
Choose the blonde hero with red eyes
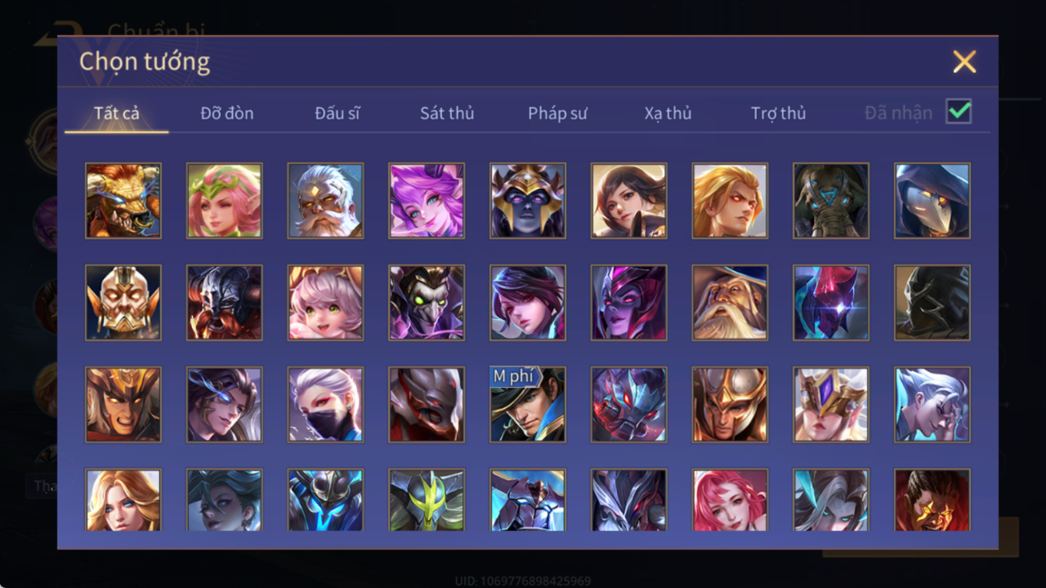click(x=730, y=201)
